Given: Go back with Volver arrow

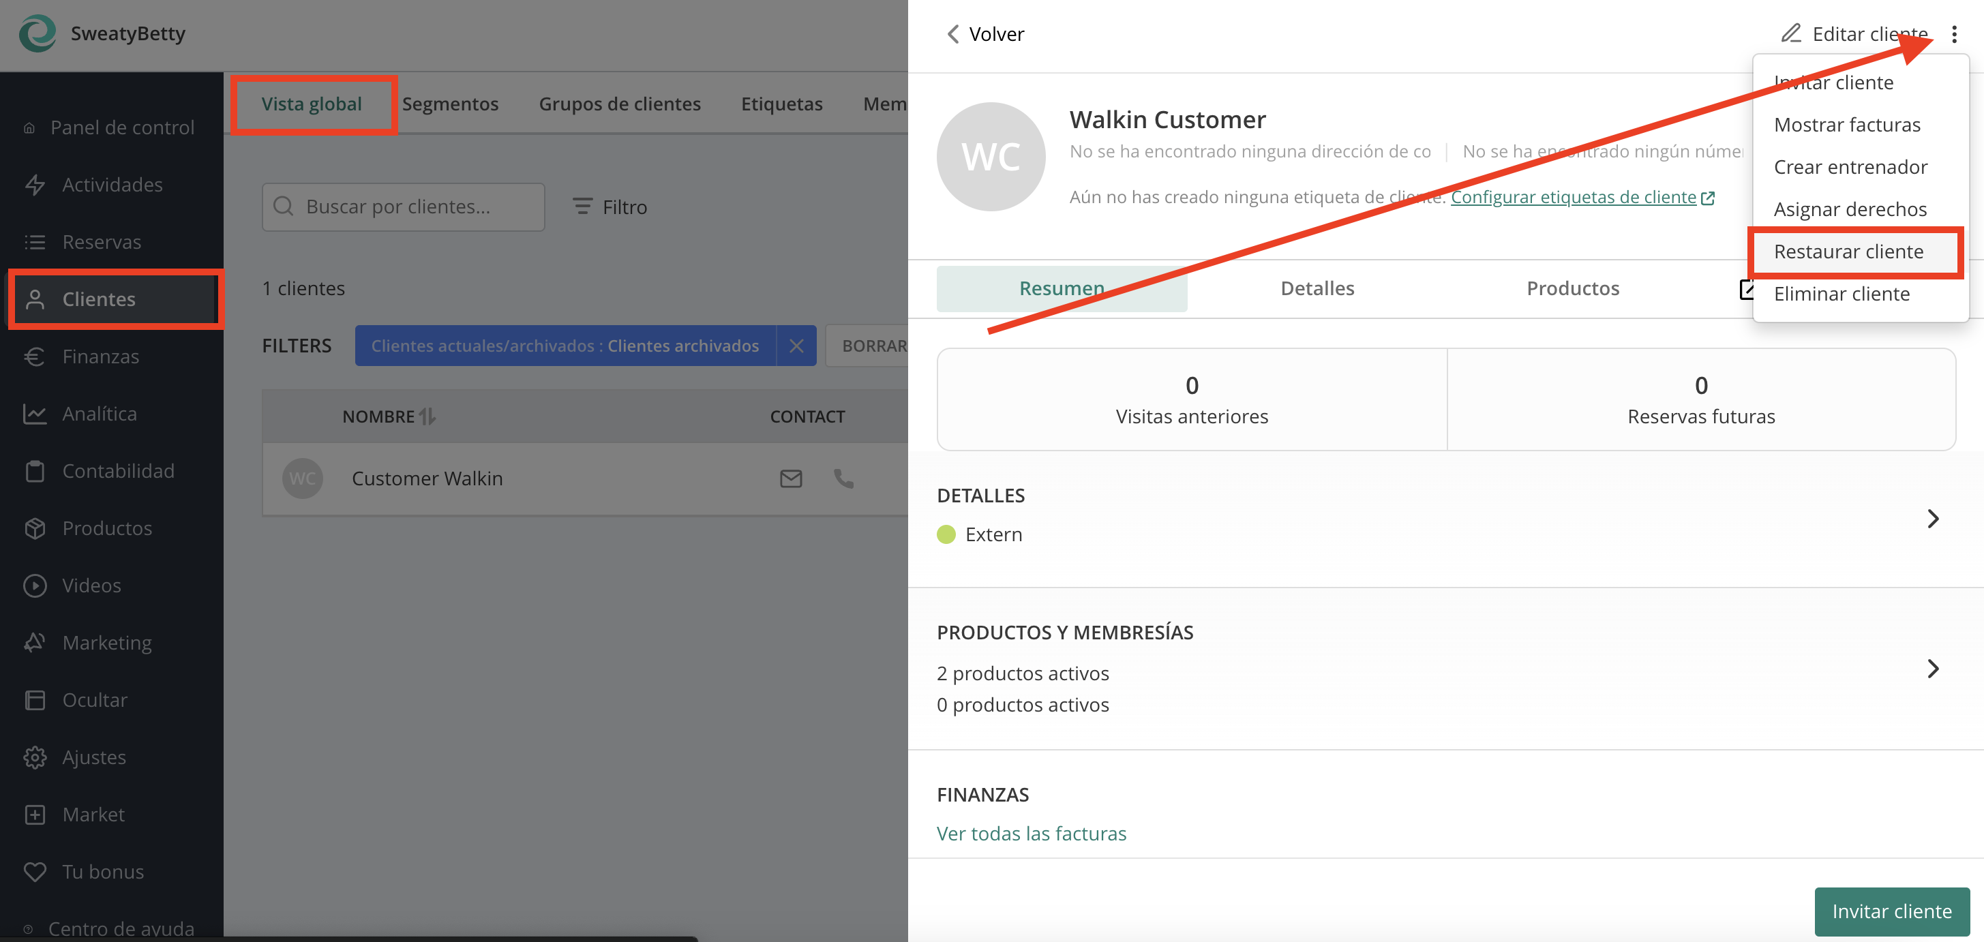Looking at the screenshot, I should (952, 34).
